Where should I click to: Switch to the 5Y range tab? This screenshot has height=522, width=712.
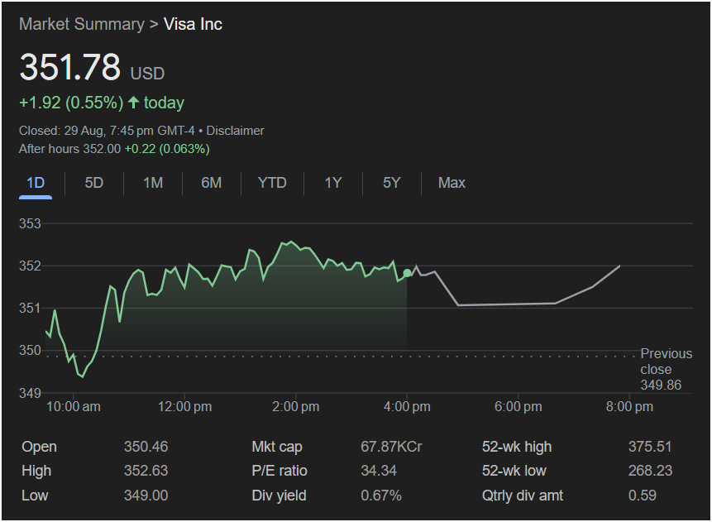[391, 183]
